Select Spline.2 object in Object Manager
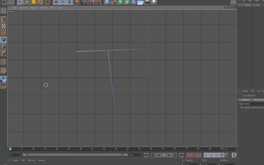This screenshot has height=165, width=264. 248,5
